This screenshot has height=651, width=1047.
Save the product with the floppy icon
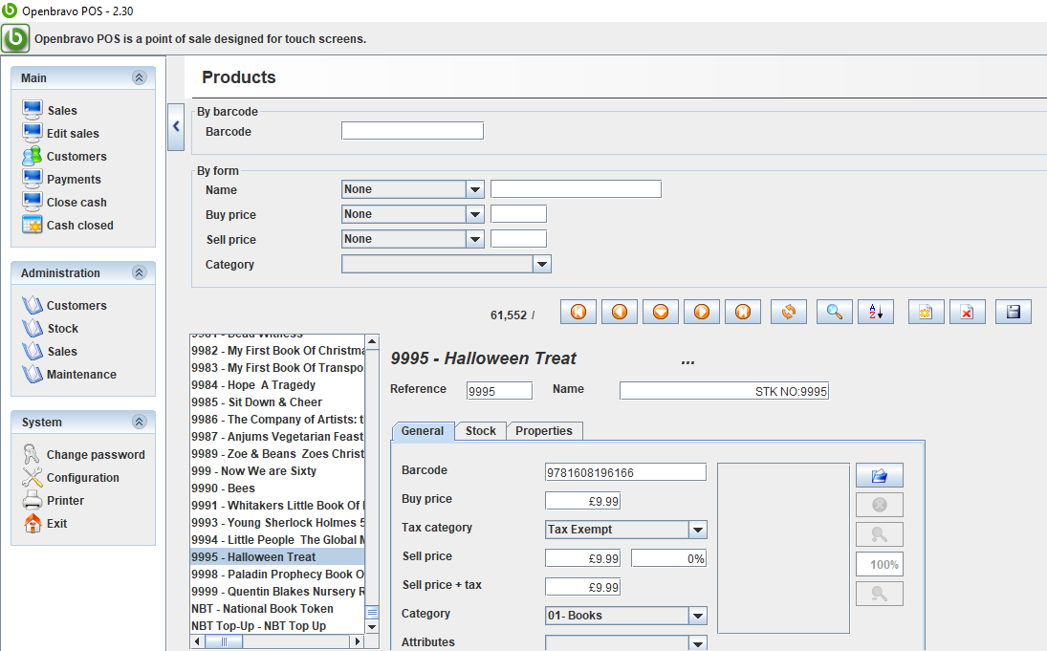(x=1013, y=312)
